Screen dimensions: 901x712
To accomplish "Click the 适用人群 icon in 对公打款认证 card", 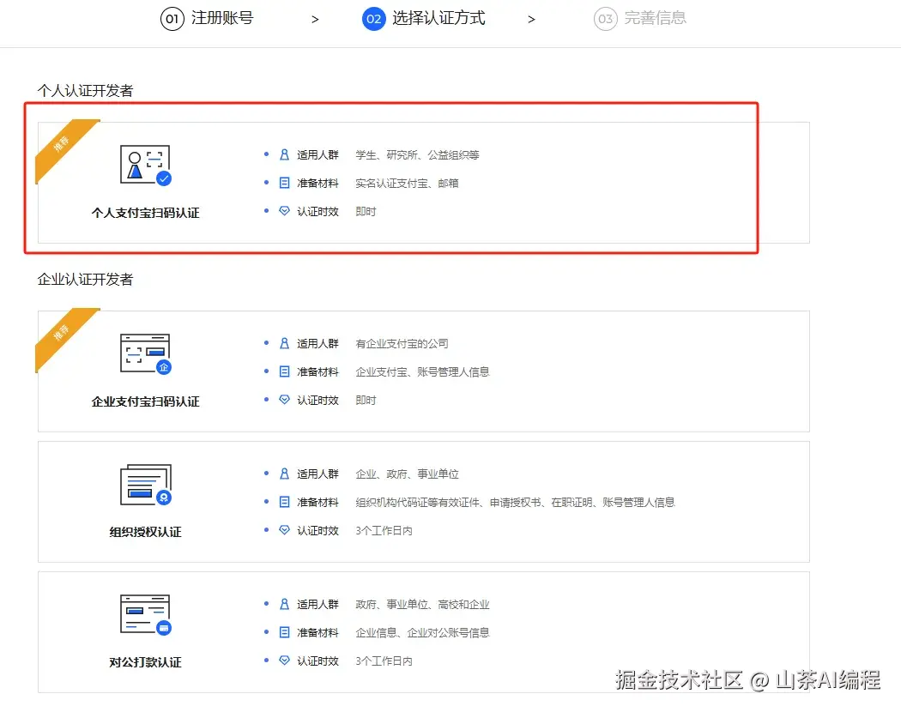I will (284, 604).
